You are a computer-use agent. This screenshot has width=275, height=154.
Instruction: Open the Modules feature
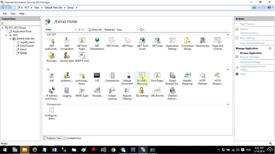click(97, 92)
